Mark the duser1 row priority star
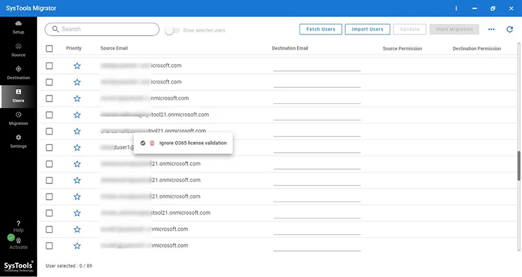Viewport: 522px width, 277px height. (x=77, y=148)
